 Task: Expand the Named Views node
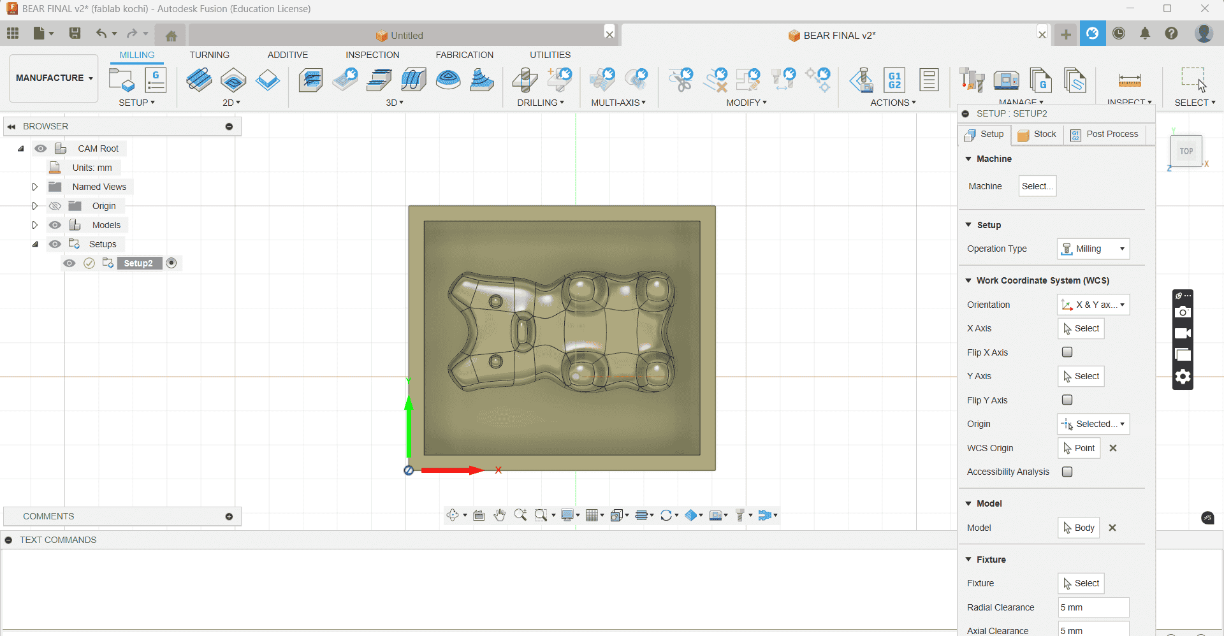[x=35, y=187]
